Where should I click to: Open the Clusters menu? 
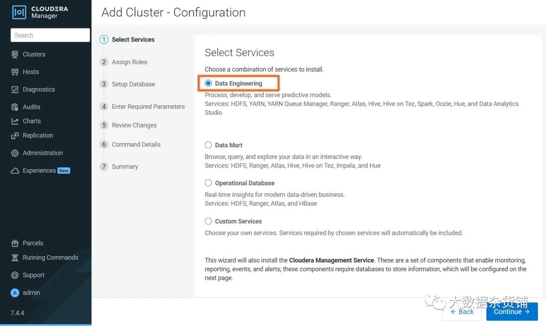[34, 54]
